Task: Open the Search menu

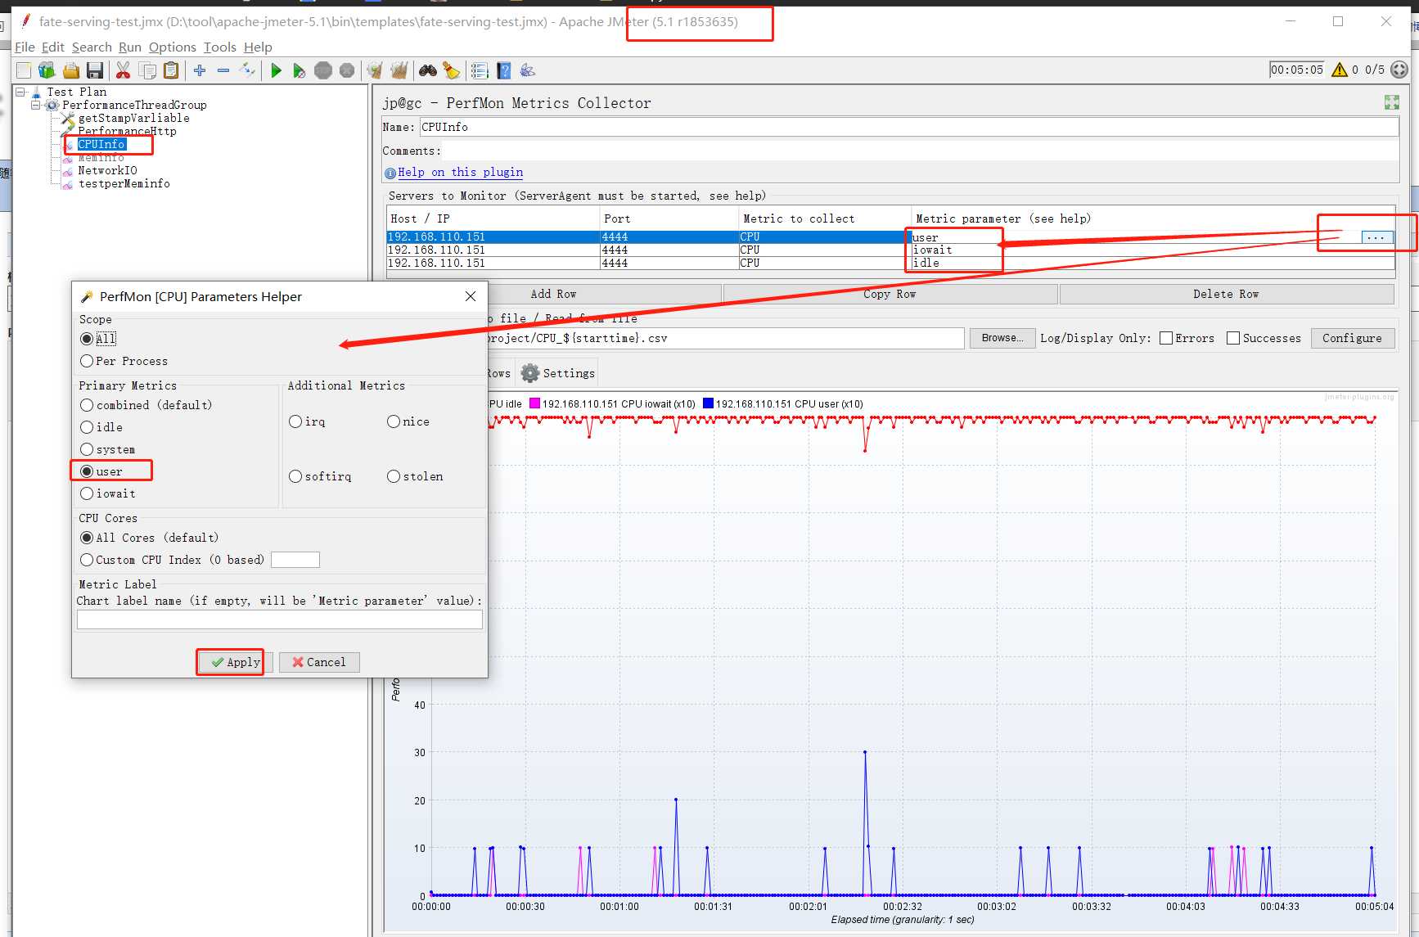Action: pyautogui.click(x=92, y=47)
